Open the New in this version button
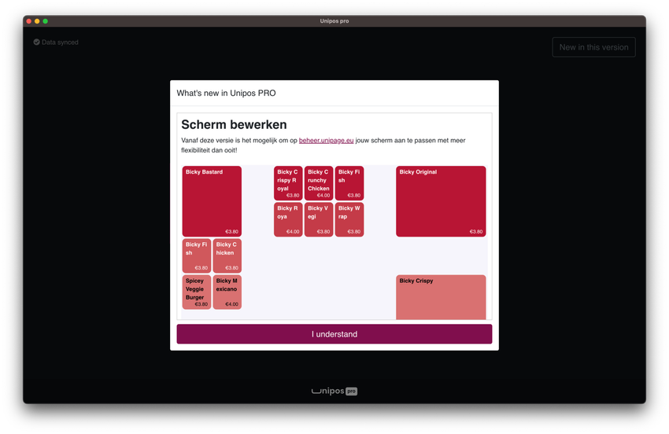Viewport: 669px width, 434px height. [593, 47]
